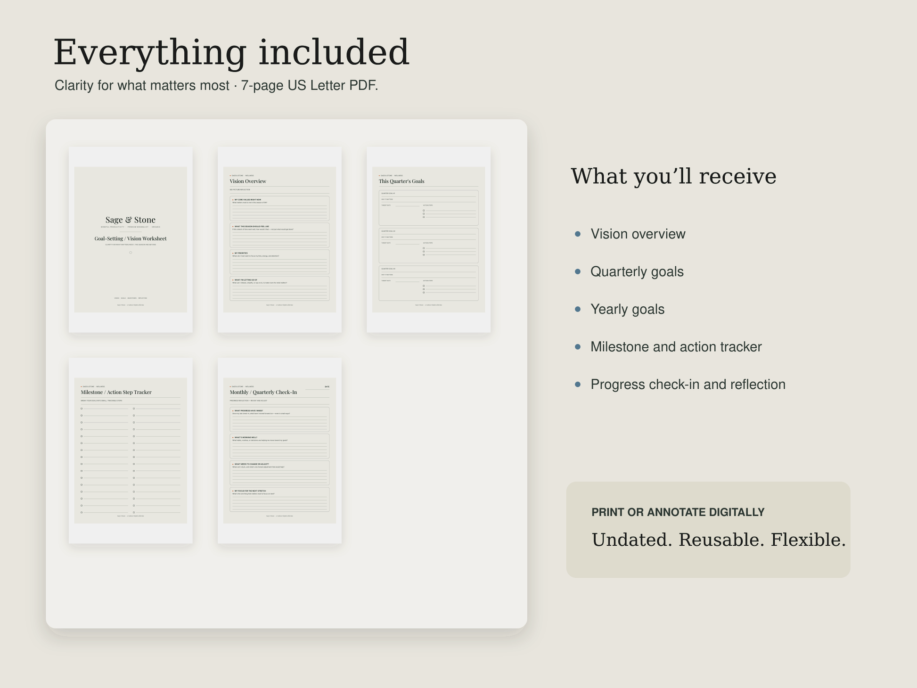Click 'Goal-Setting / Vision Worksheet' title on cover
The image size is (917, 688).
(131, 238)
